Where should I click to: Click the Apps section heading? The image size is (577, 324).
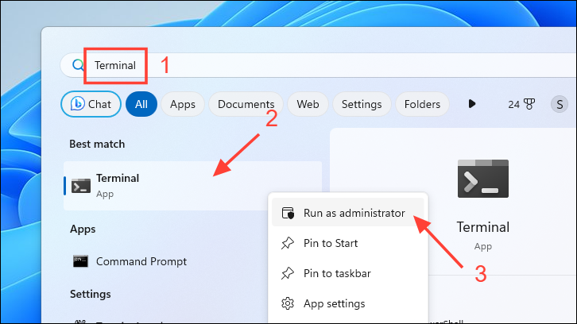83,229
